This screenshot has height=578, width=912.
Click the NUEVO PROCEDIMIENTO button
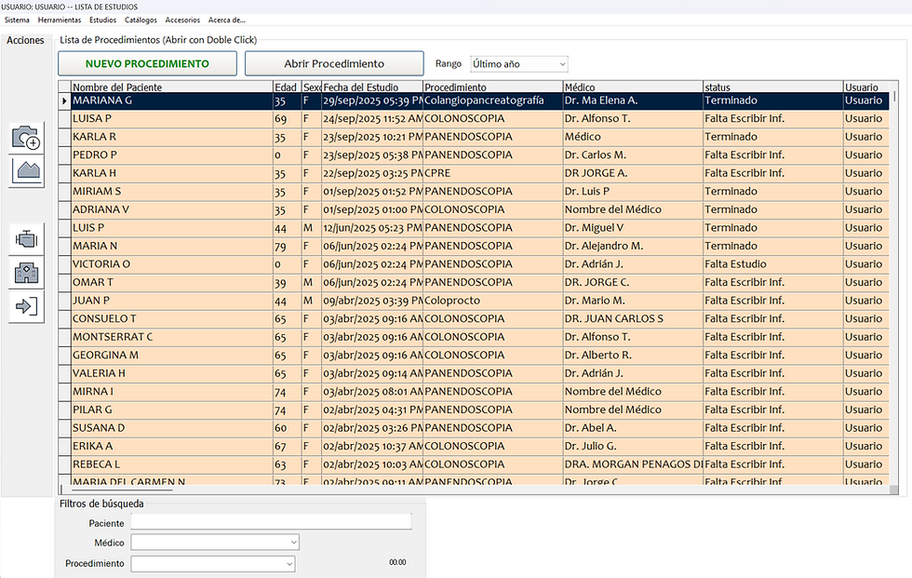tap(147, 63)
